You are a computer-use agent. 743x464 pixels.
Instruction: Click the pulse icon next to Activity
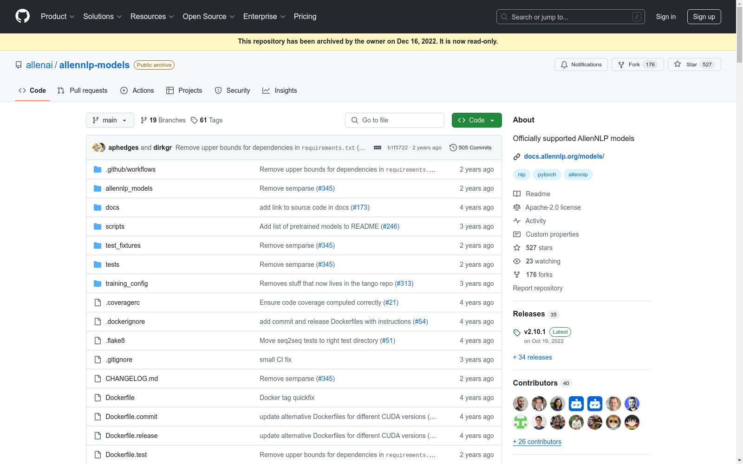(x=517, y=221)
